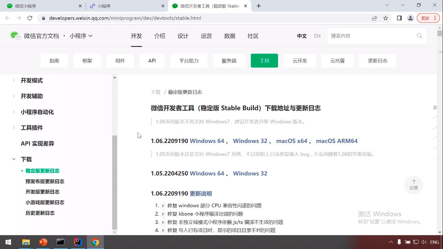Select the 更新日志 sub-navigation tab
This screenshot has width=443, height=249.
[x=378, y=61]
